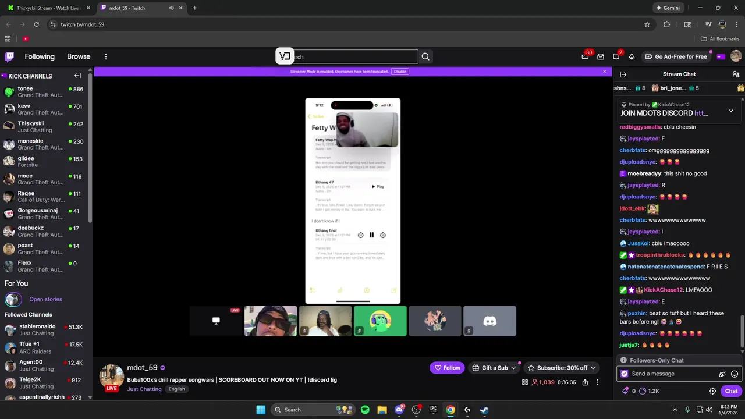This screenshot has height=419, width=745.
Task: Open the Gift a Sub dropdown arrow
Action: tap(513, 368)
